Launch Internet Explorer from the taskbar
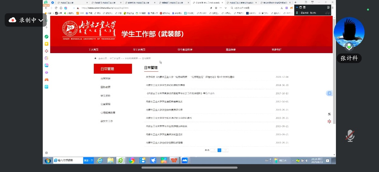The image size is (379, 172). click(x=100, y=160)
